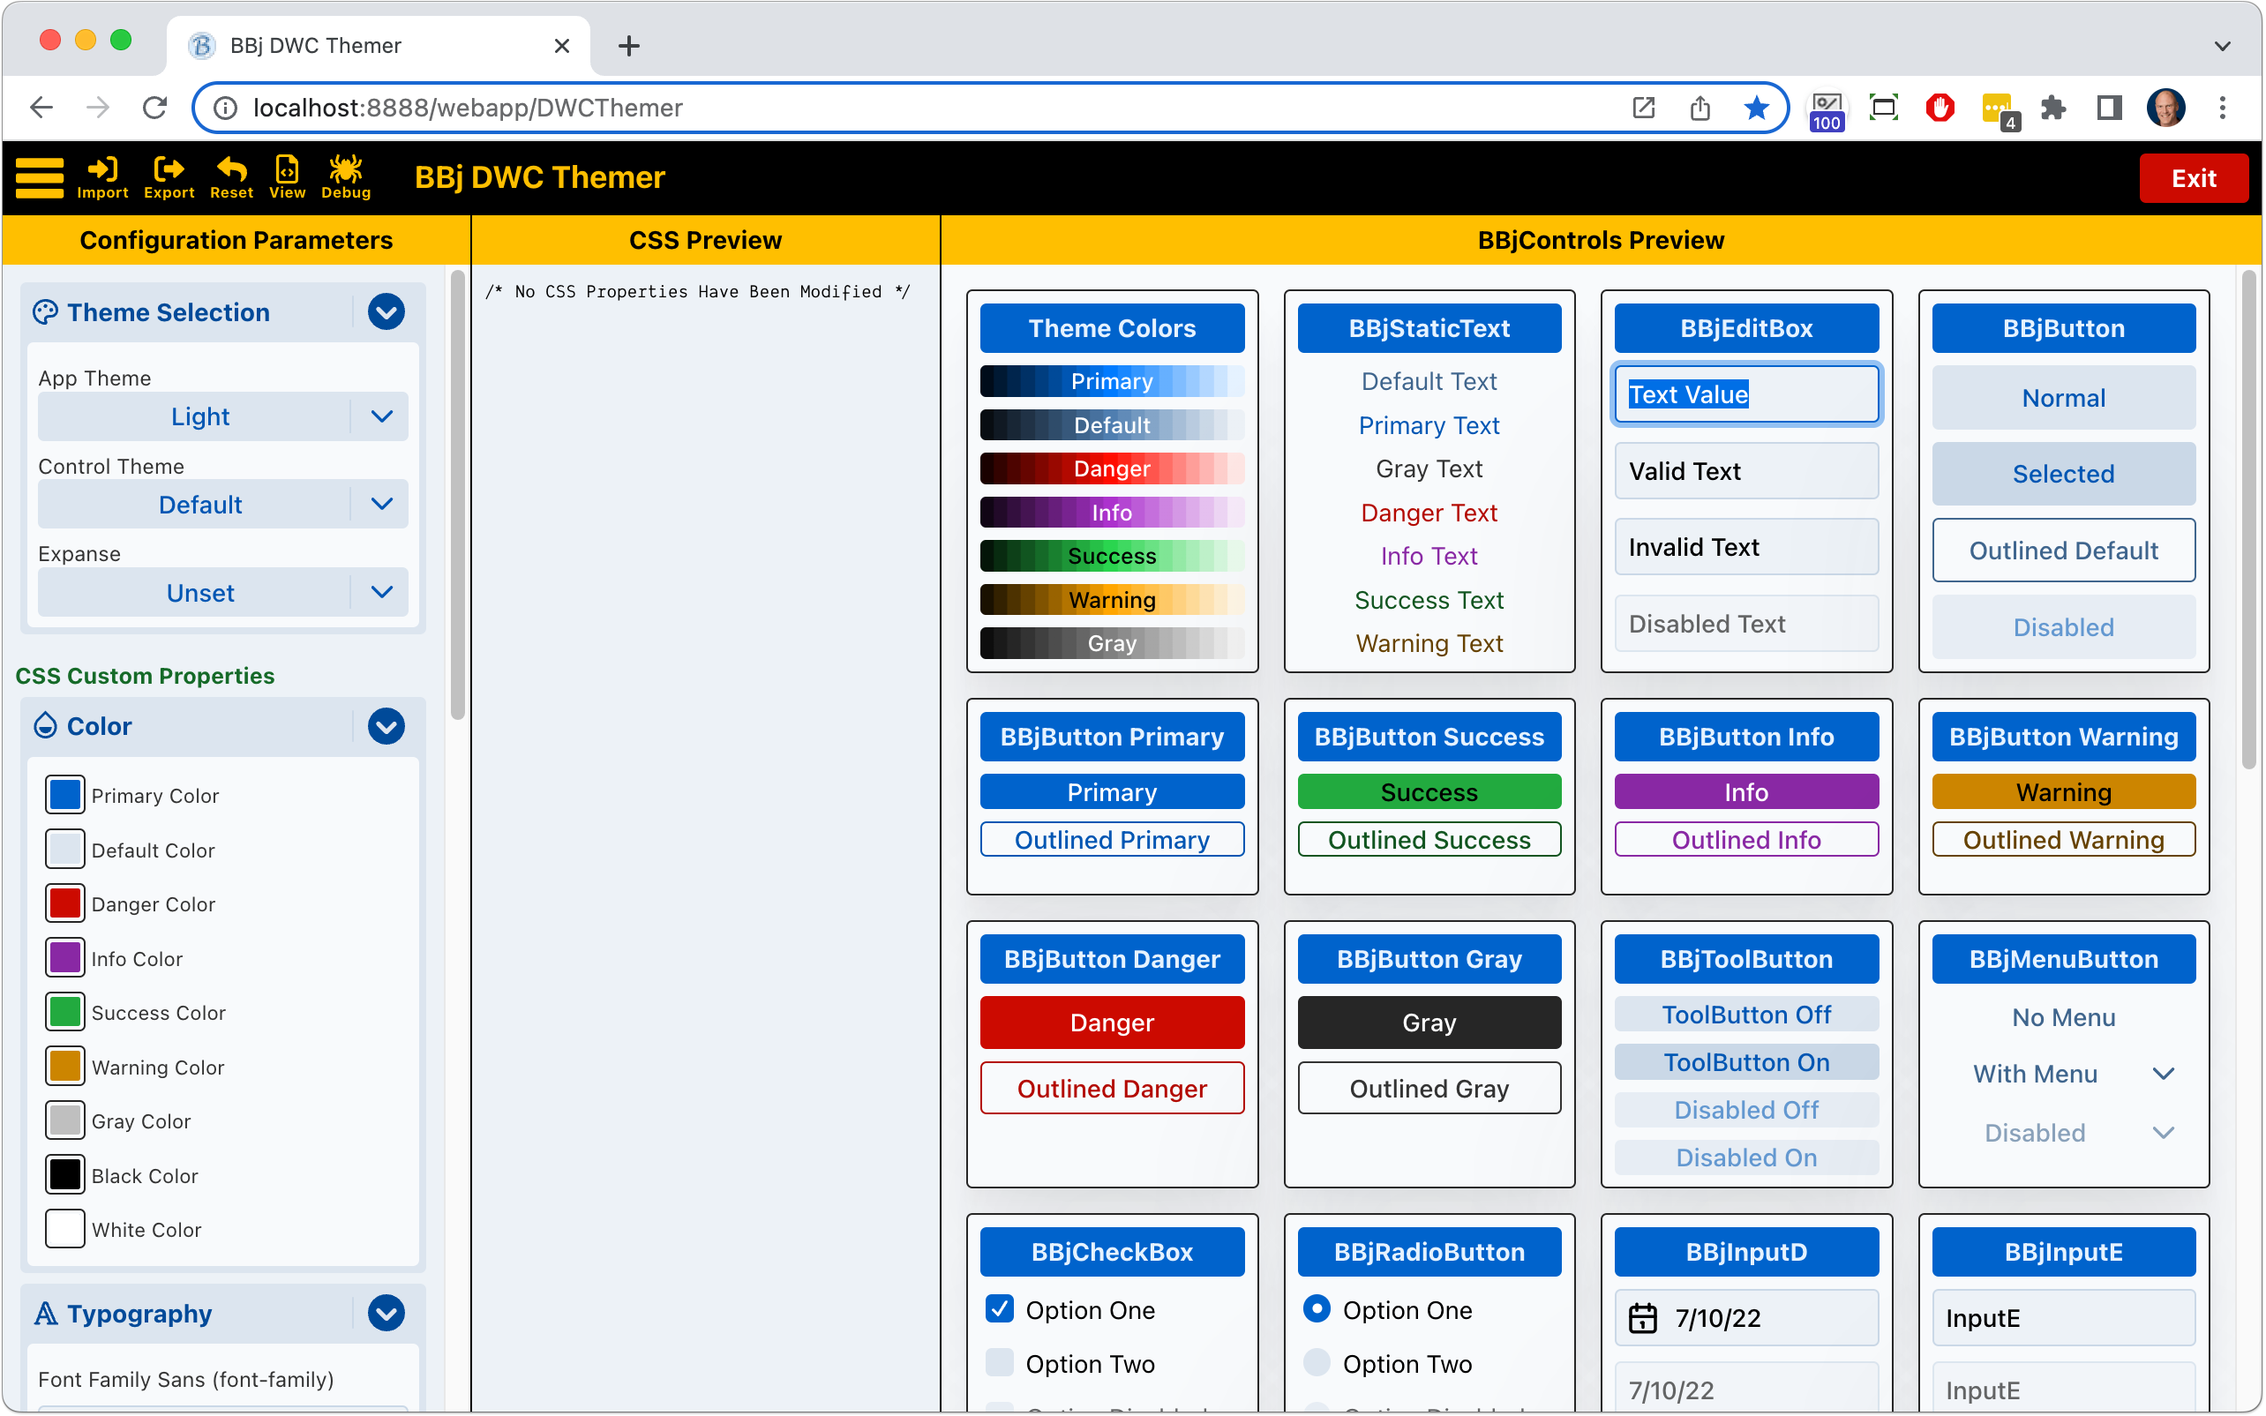Uncheck the Option One checkbox
2266x1416 pixels.
999,1308
